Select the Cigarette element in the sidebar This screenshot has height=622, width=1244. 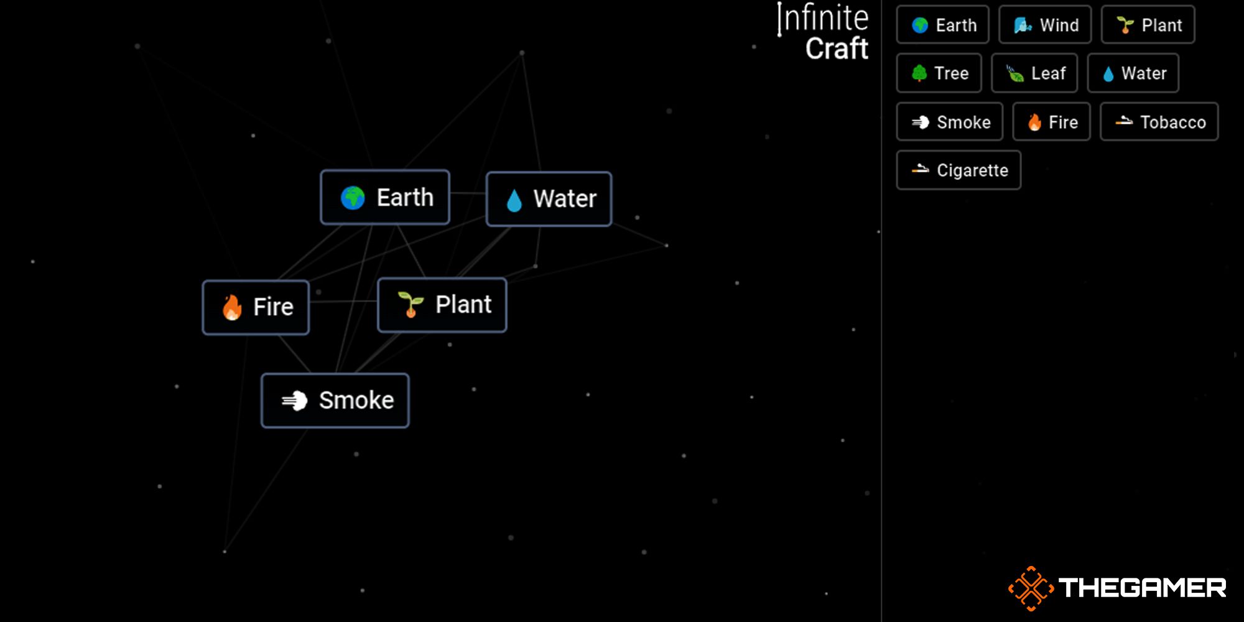point(959,170)
